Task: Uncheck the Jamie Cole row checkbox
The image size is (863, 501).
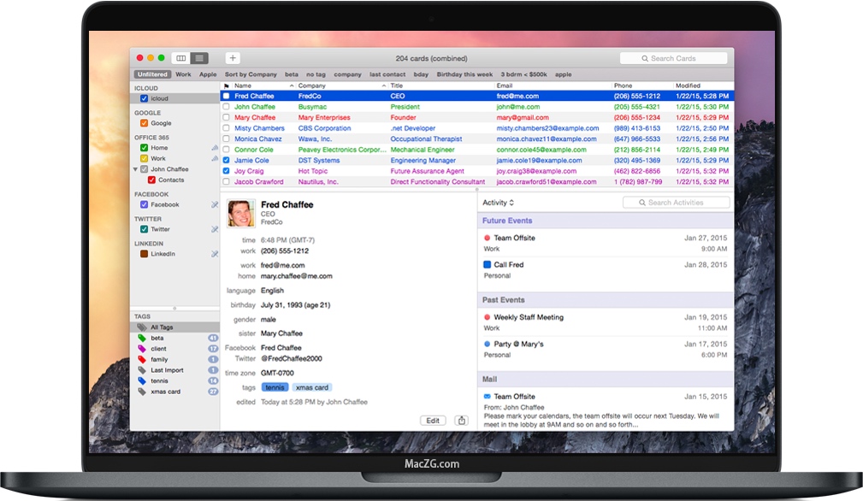Action: [226, 161]
